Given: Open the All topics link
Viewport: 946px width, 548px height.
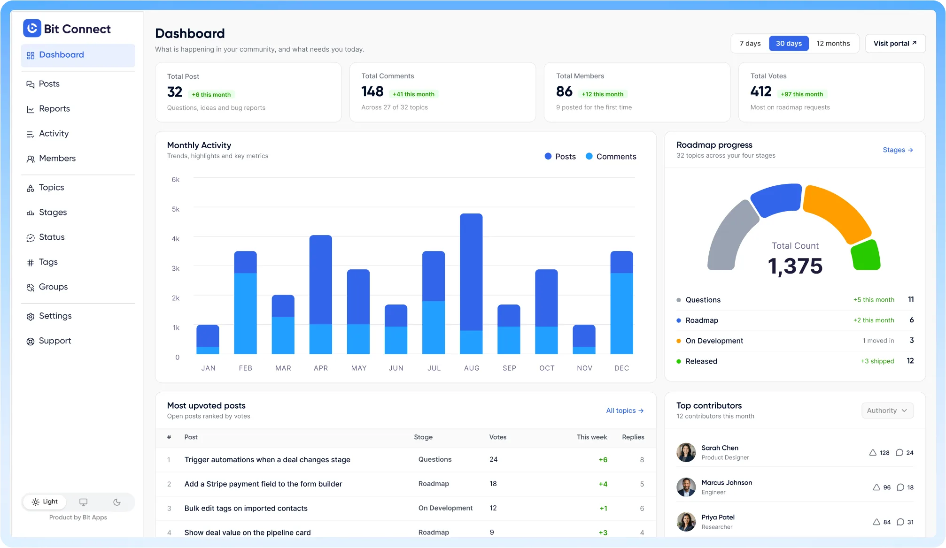Looking at the screenshot, I should pos(625,411).
